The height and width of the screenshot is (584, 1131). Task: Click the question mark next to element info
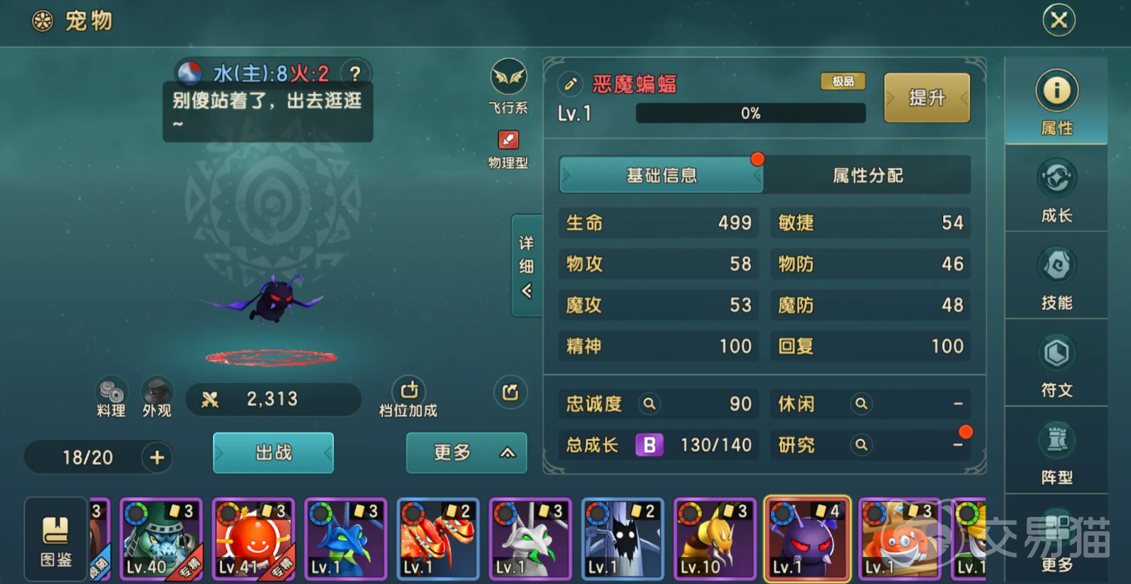click(355, 73)
